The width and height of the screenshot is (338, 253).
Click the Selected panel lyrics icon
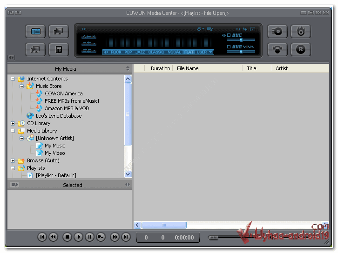tap(14, 185)
